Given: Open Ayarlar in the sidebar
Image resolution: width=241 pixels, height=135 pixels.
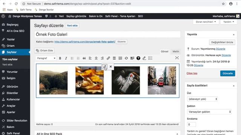Looking at the screenshot, I should (11, 112).
